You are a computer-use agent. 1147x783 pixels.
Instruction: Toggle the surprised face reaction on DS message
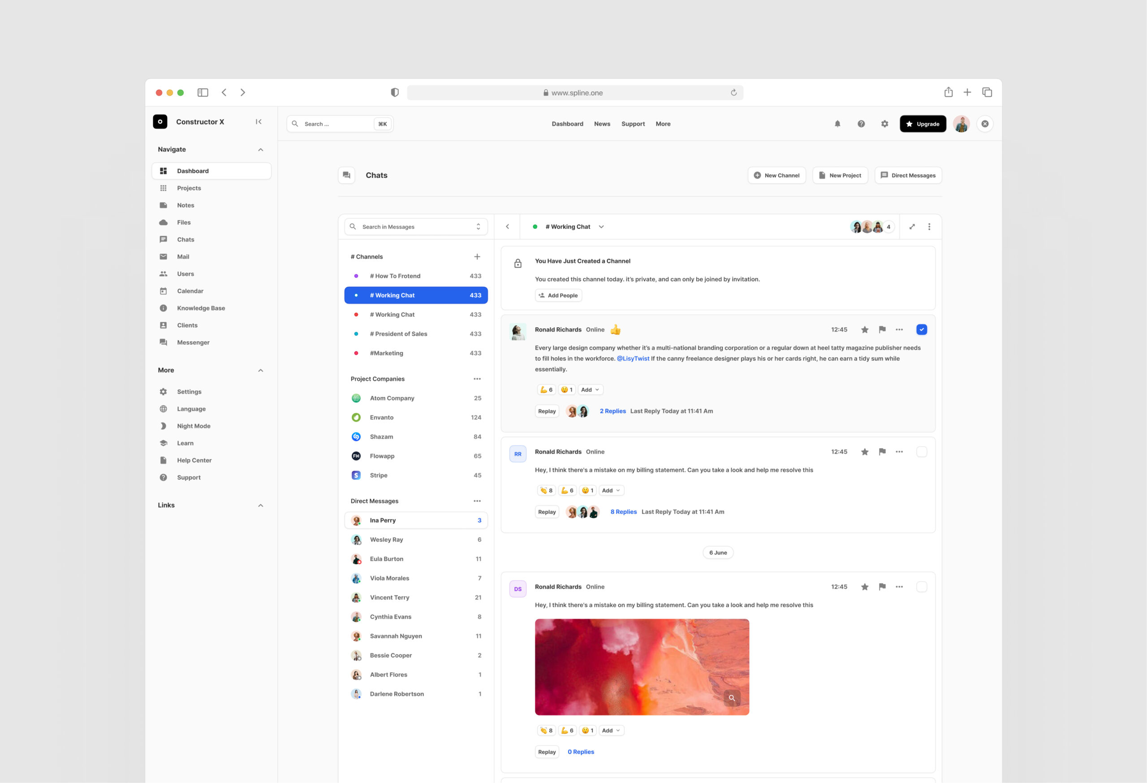(x=587, y=730)
